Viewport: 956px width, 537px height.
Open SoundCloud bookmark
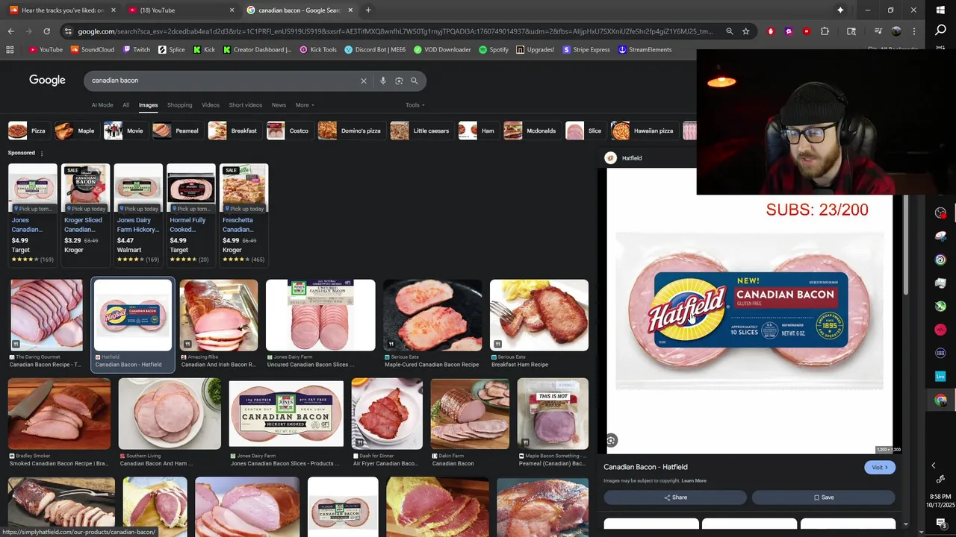click(x=92, y=50)
